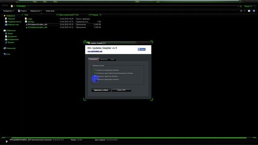Select the Langs folder

29,19
